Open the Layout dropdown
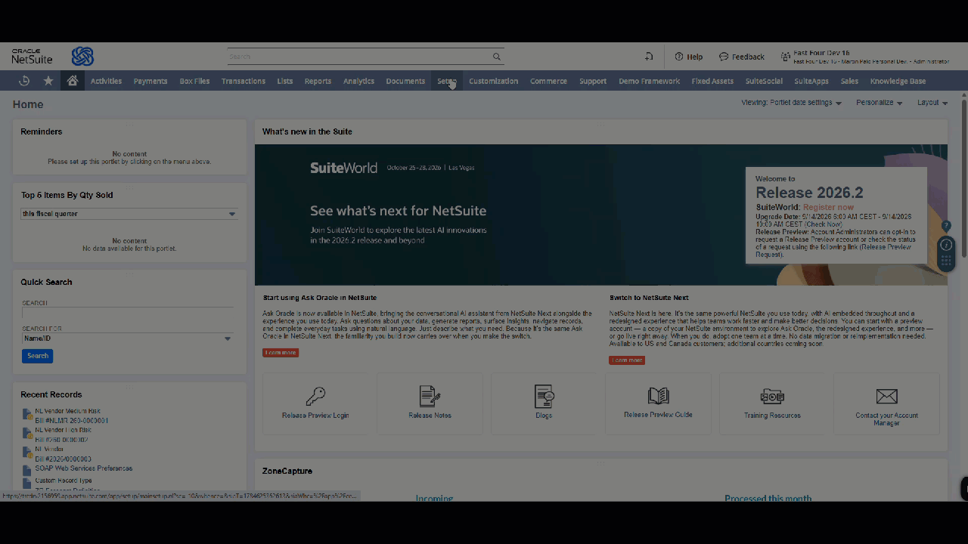The width and height of the screenshot is (968, 544). click(932, 103)
